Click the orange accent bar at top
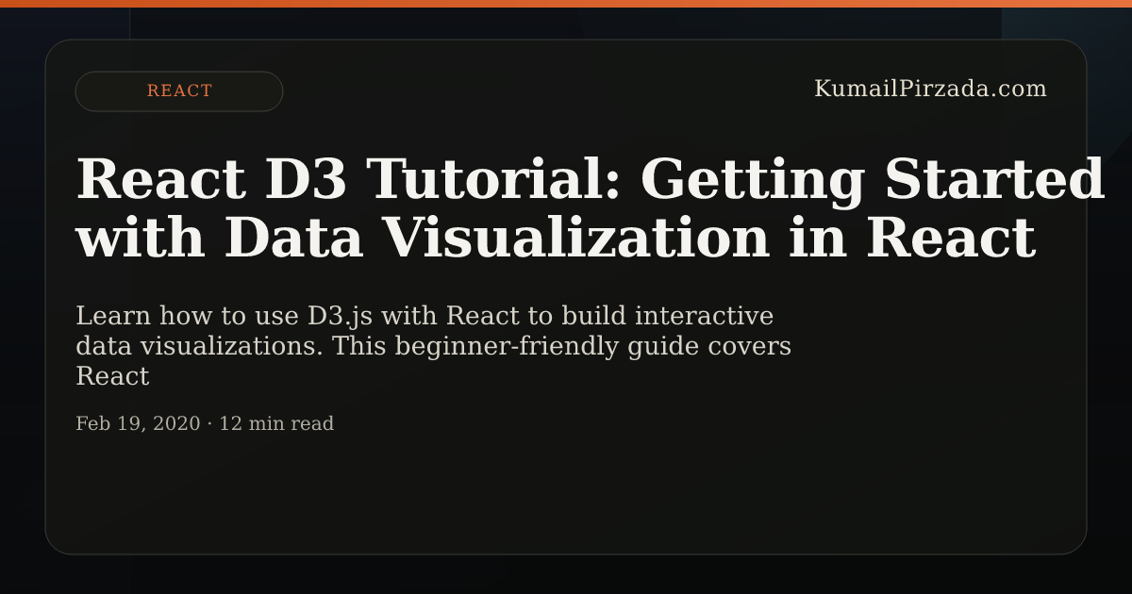1132x594 pixels. click(566, 4)
